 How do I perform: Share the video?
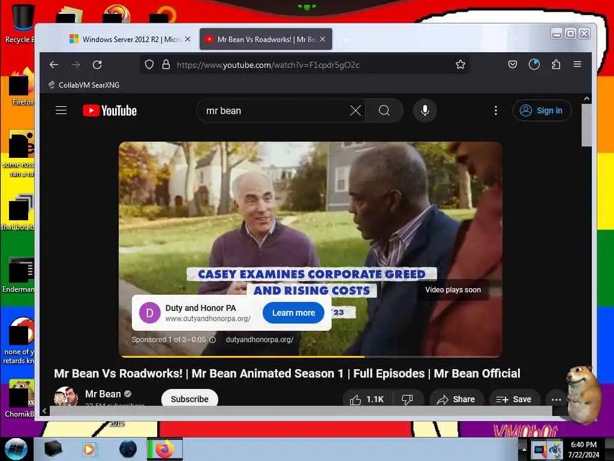point(456,399)
